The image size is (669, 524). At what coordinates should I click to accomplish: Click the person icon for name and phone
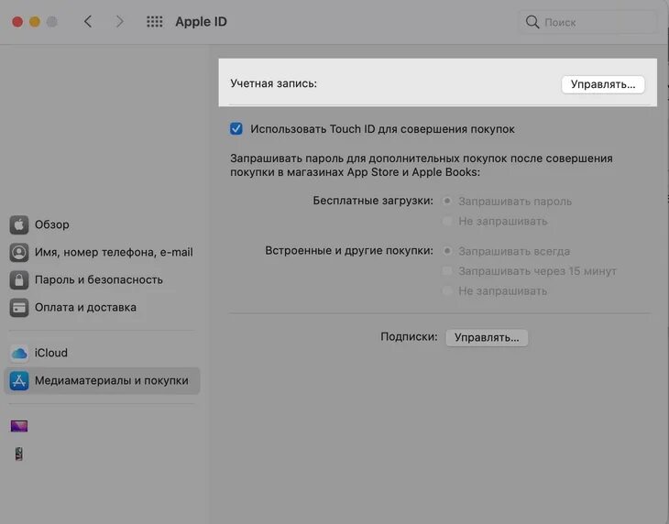19,253
